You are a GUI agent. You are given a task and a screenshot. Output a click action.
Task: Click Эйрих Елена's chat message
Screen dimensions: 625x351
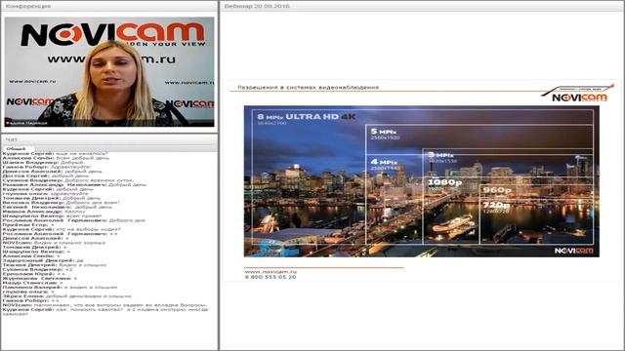click(67, 296)
